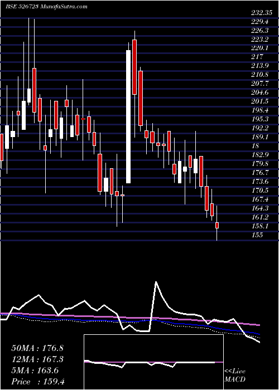This screenshot has height=390, width=279.
Task: Select the 232.35 price axis label
Action: (263, 13)
